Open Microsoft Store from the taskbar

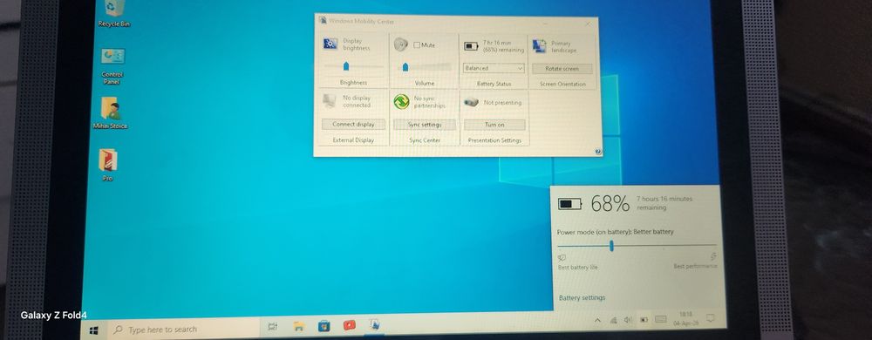[324, 325]
